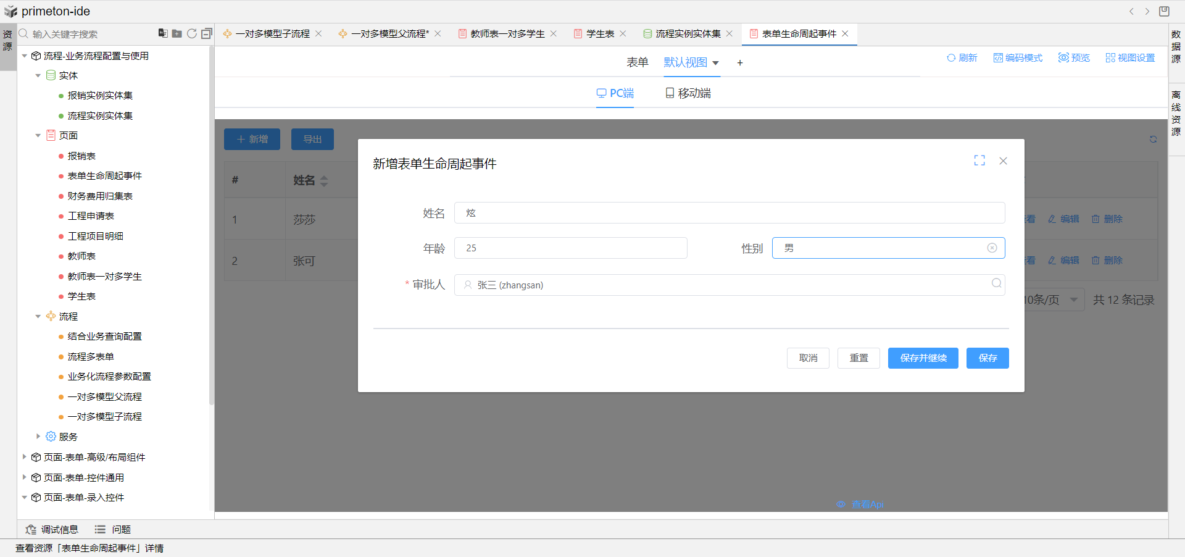1185x557 pixels.
Task: Click the translate language icon beside the search box
Action: 163,33
